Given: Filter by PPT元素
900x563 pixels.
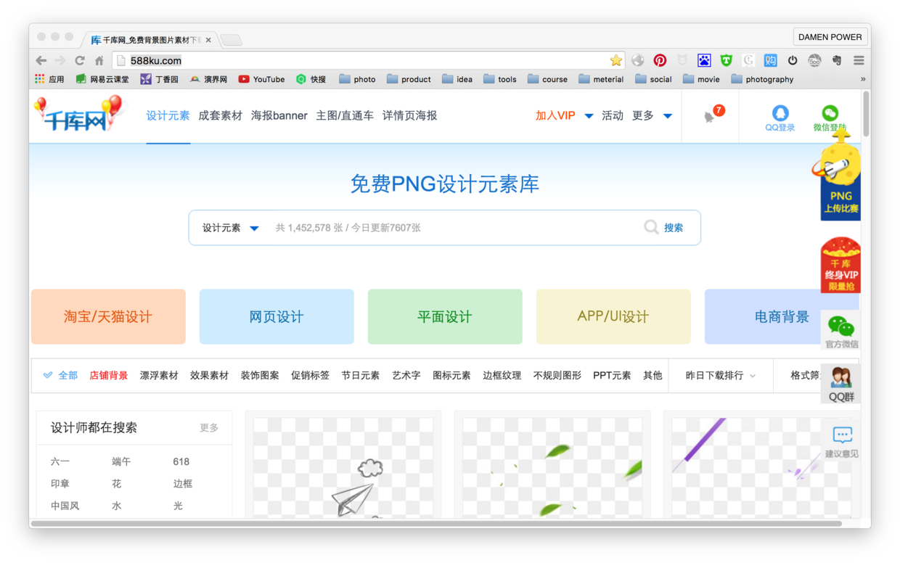Looking at the screenshot, I should (x=612, y=375).
